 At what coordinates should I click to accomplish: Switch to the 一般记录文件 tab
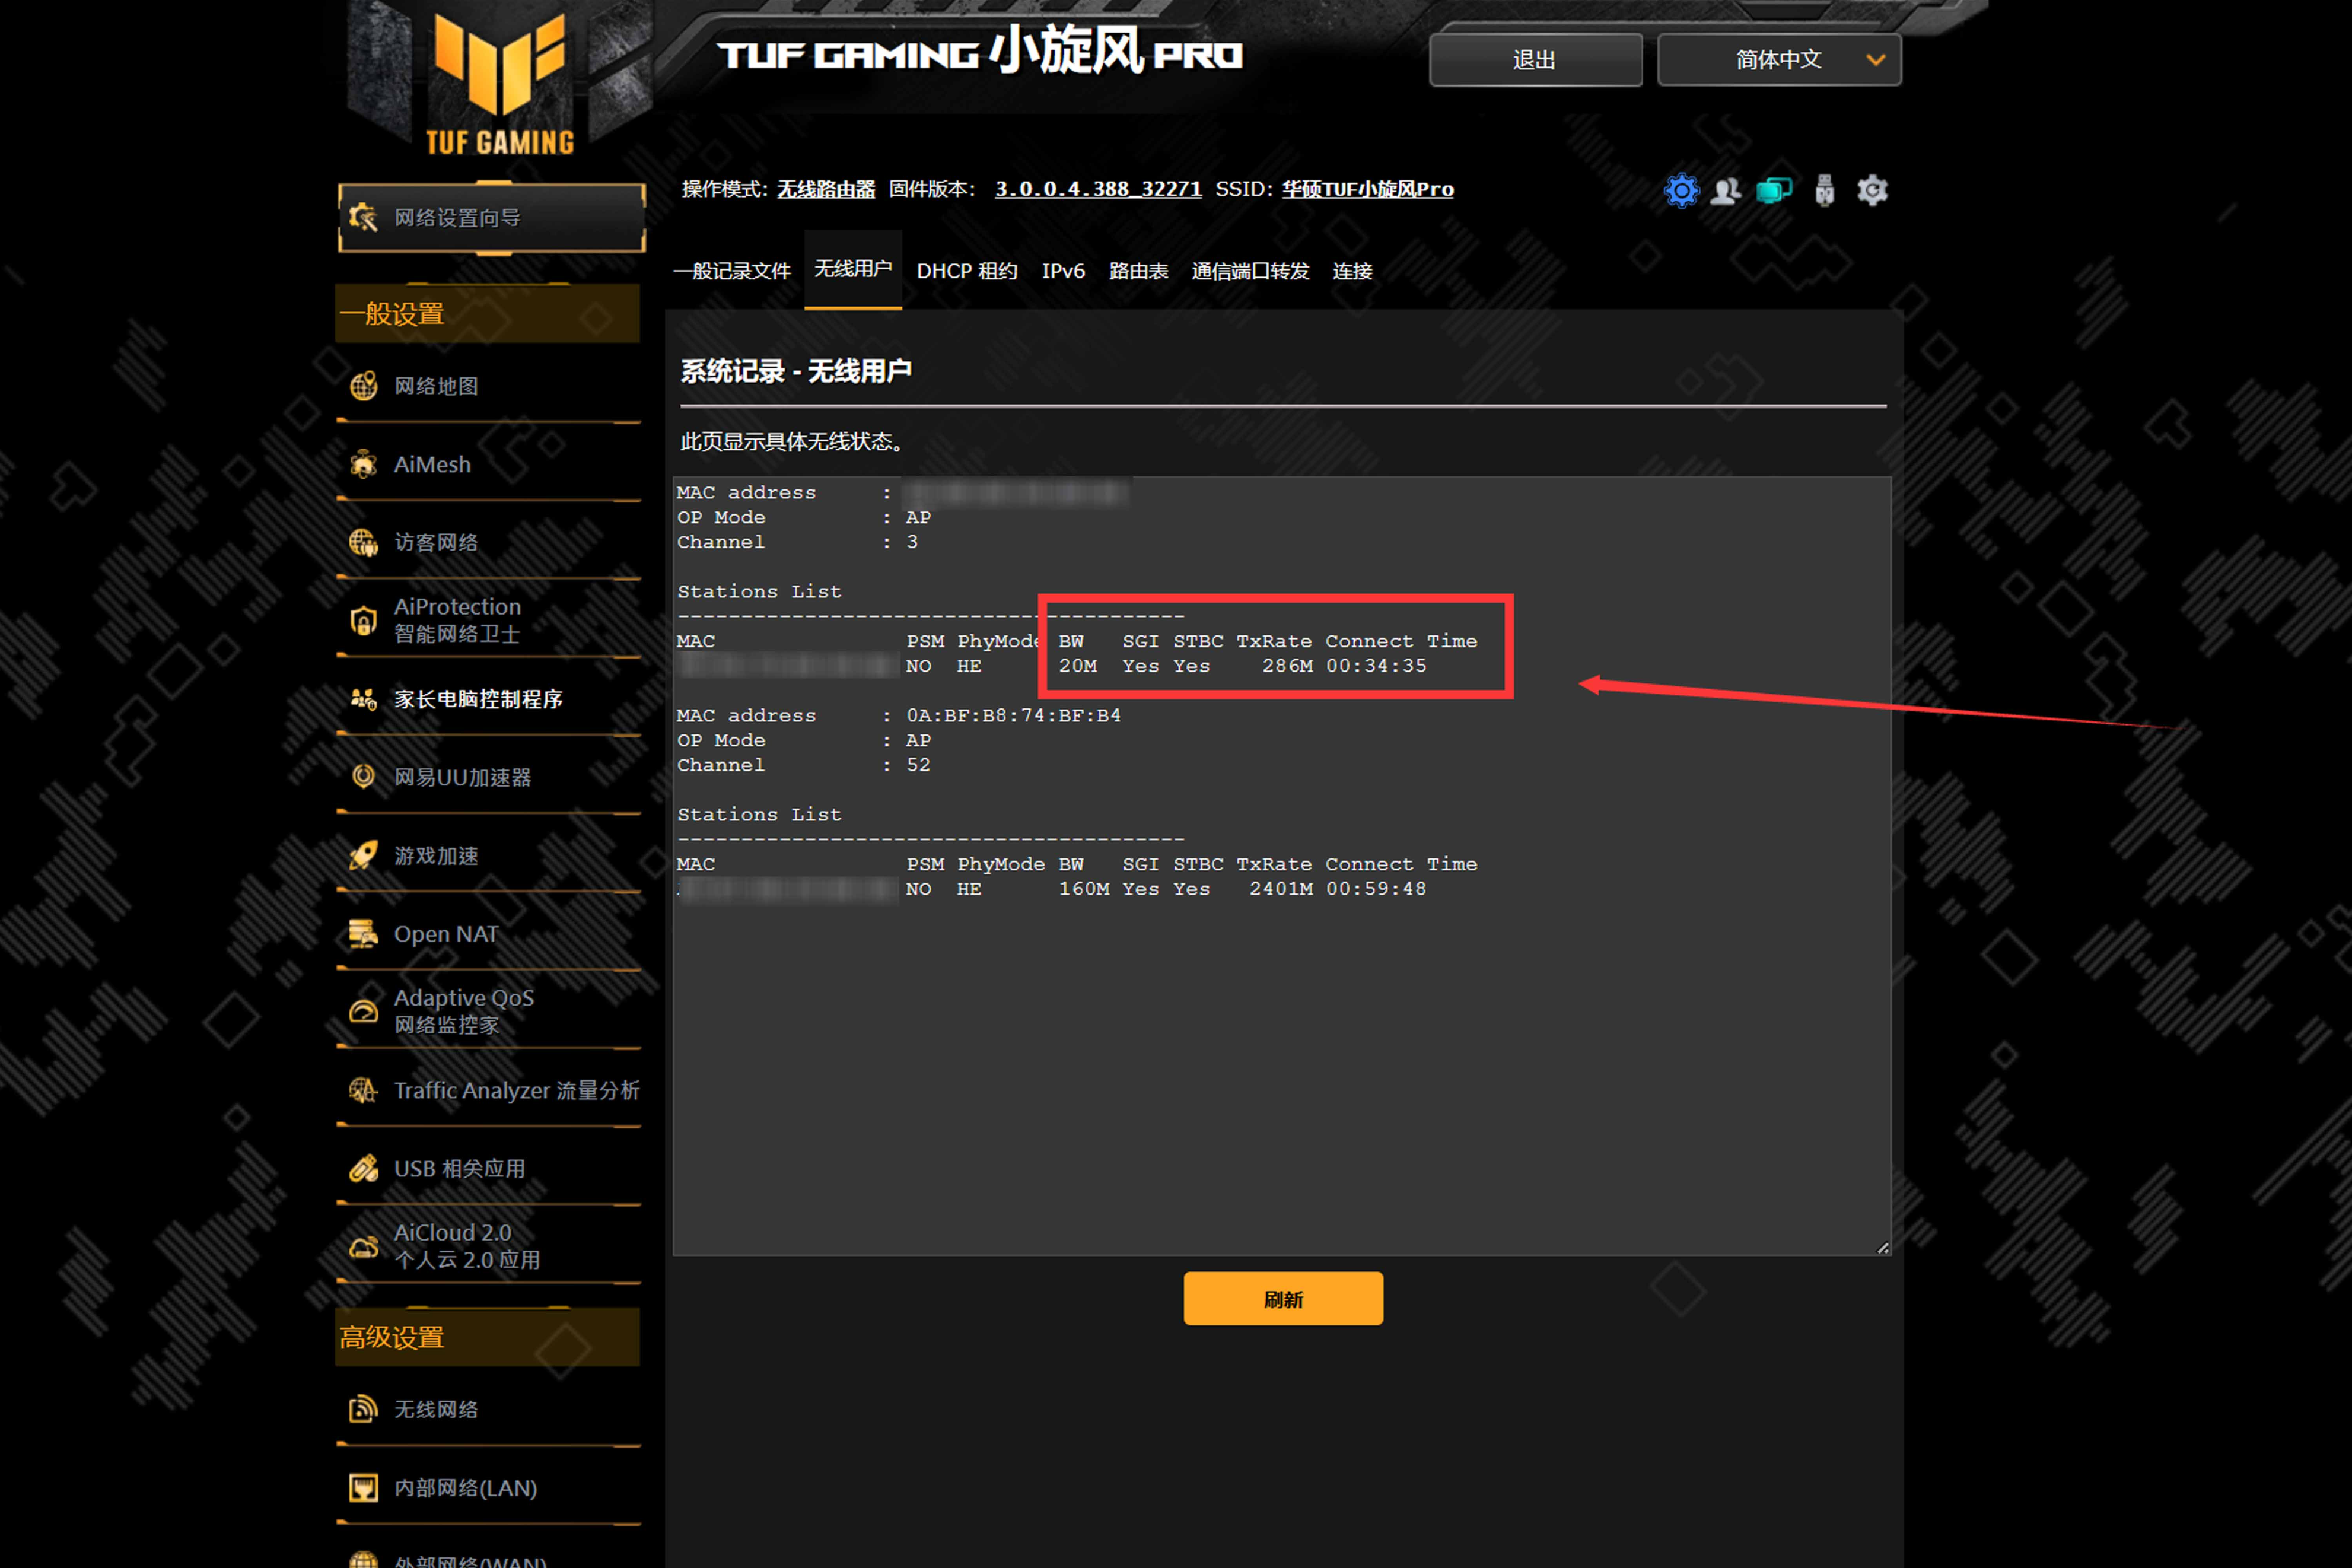pos(731,271)
